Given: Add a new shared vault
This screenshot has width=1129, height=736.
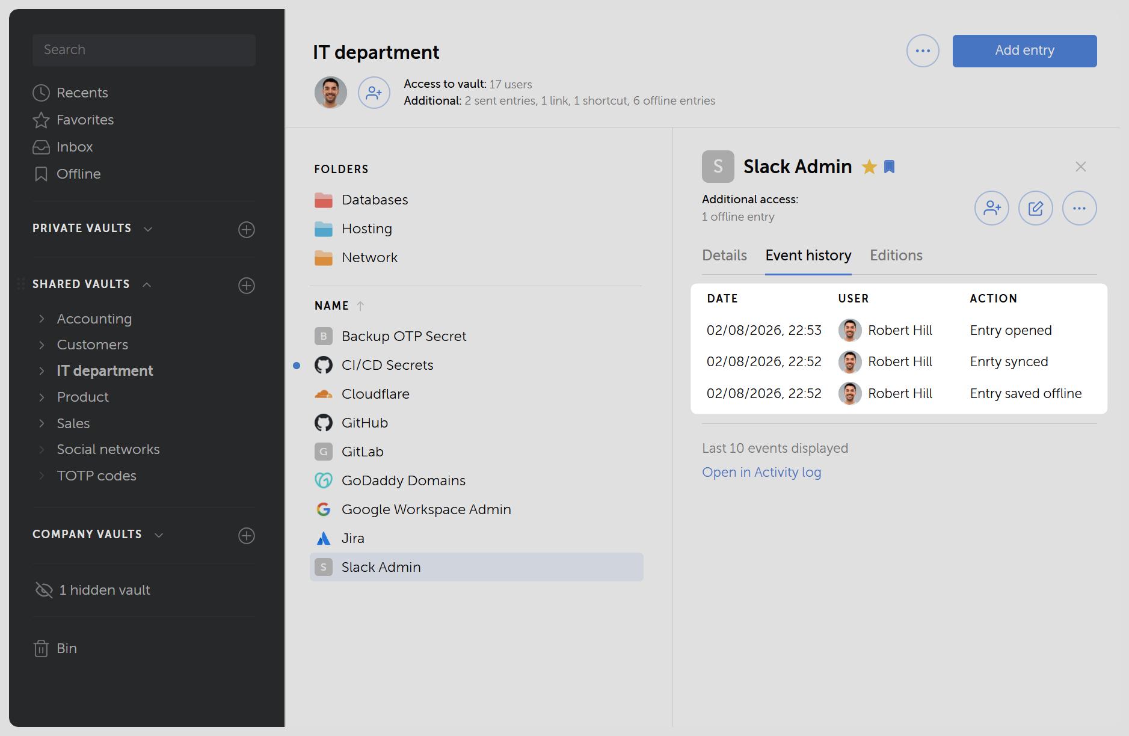Looking at the screenshot, I should pos(247,285).
